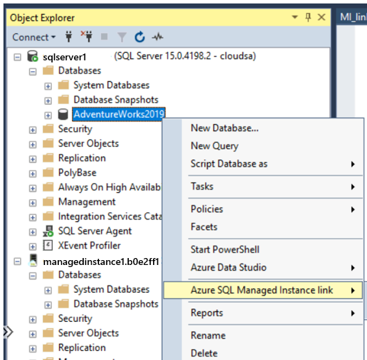Open Object Explorer window position dropdown arrow
This screenshot has width=367, height=360.
tap(295, 17)
